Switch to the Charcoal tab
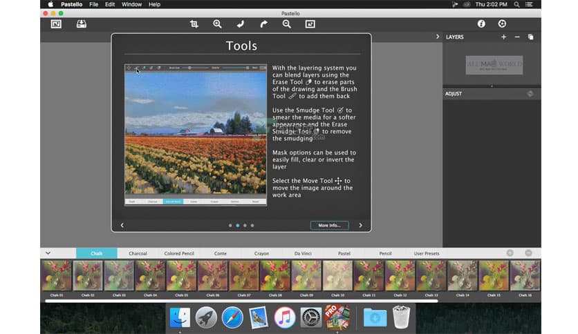Screen dimensions: 578x334 (138, 253)
